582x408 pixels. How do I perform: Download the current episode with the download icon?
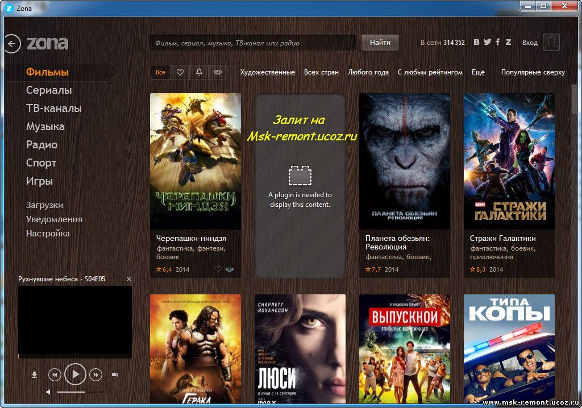click(34, 374)
